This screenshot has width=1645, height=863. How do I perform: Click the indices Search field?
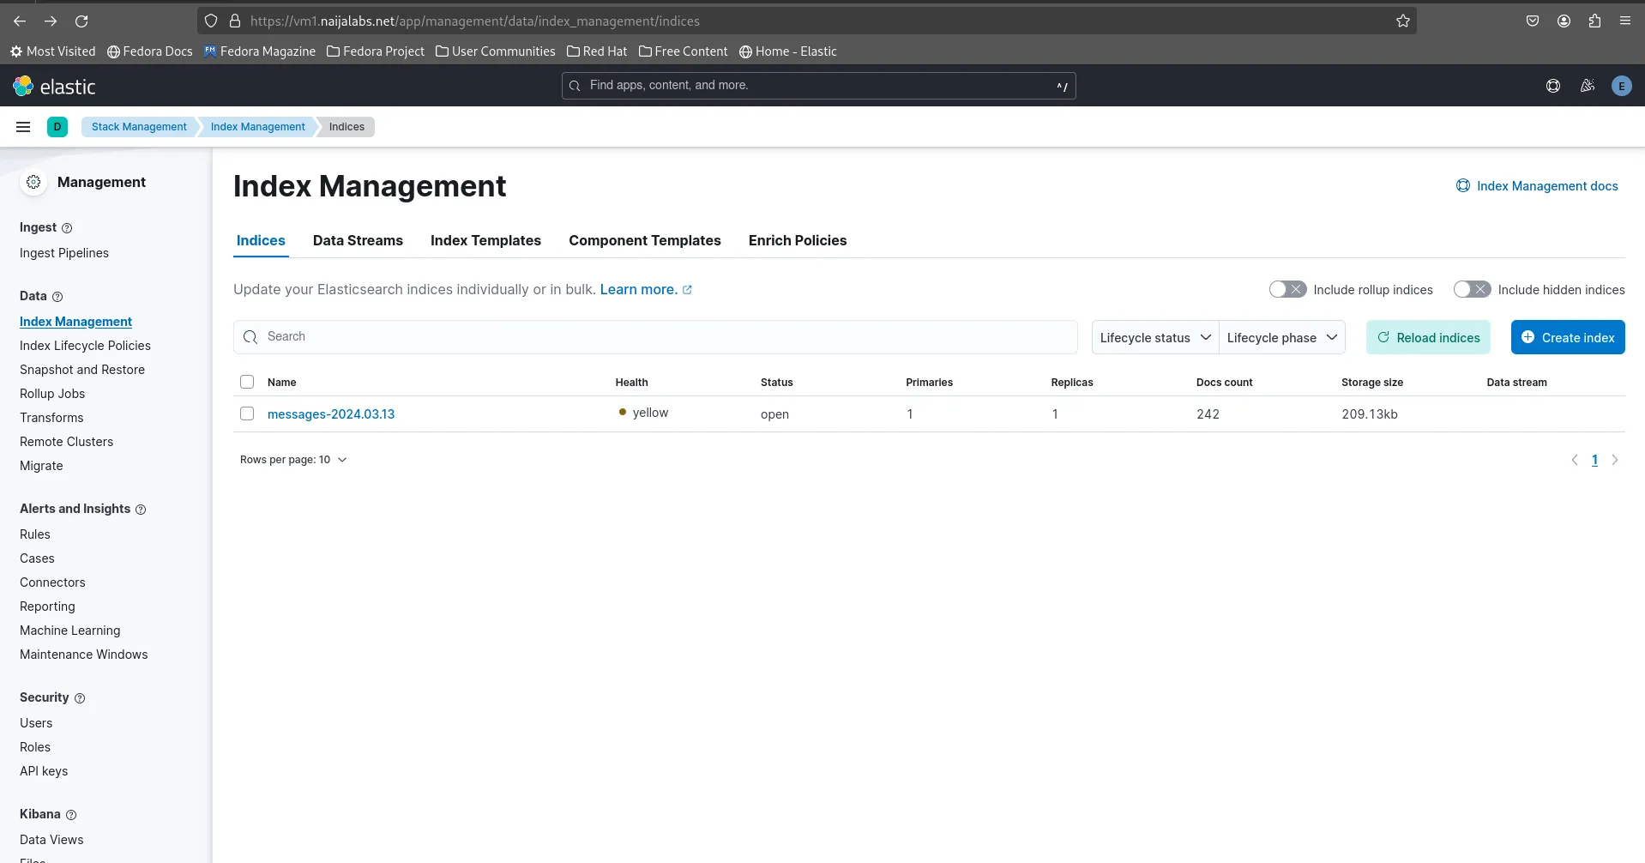655,337
